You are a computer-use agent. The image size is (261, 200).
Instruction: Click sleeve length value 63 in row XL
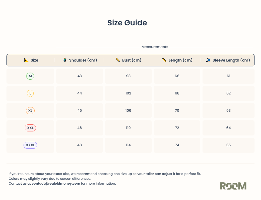click(229, 111)
